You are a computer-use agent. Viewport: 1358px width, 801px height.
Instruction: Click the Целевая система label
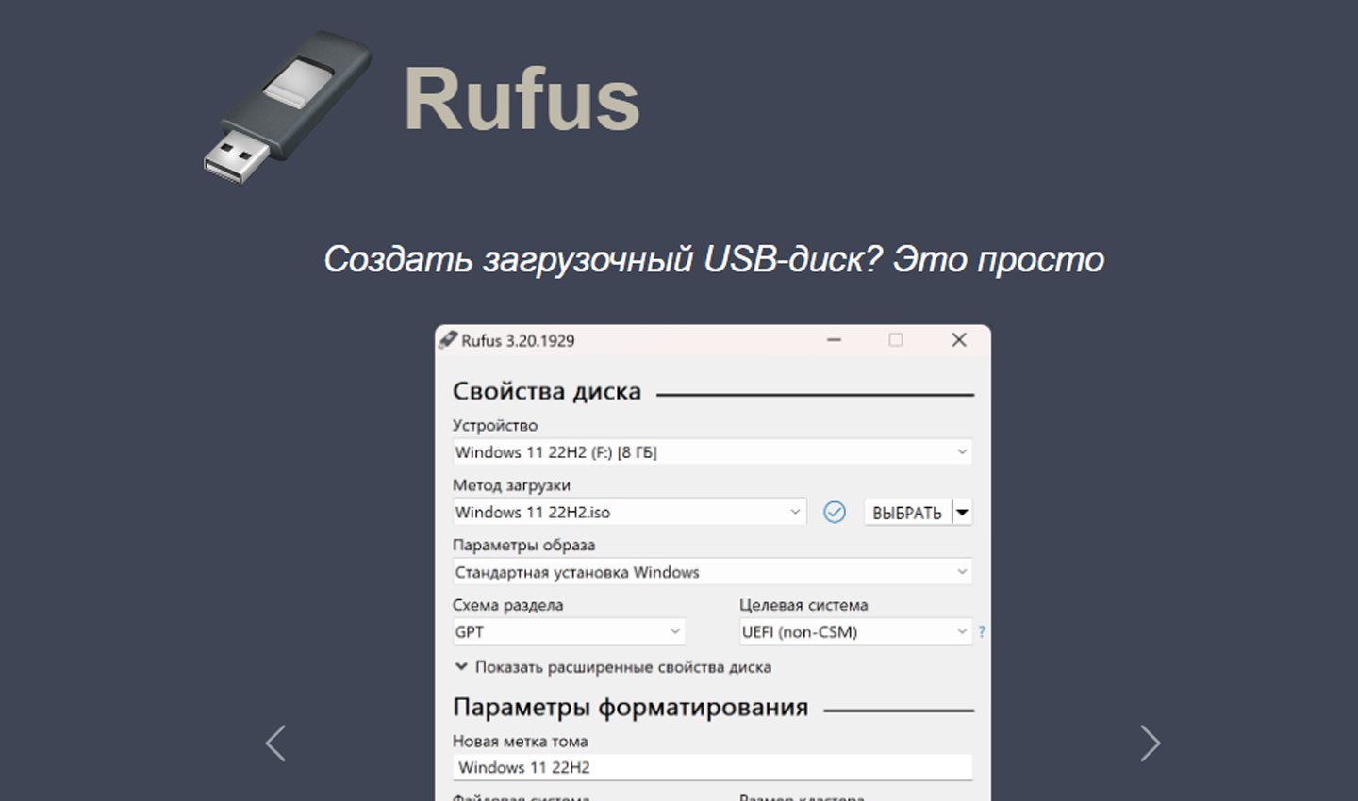coord(803,605)
